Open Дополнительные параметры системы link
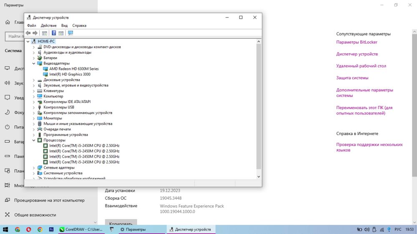 click(x=364, y=93)
